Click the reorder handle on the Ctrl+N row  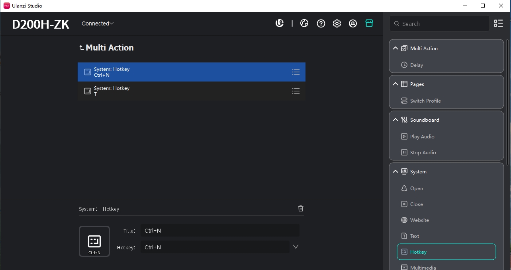(296, 72)
